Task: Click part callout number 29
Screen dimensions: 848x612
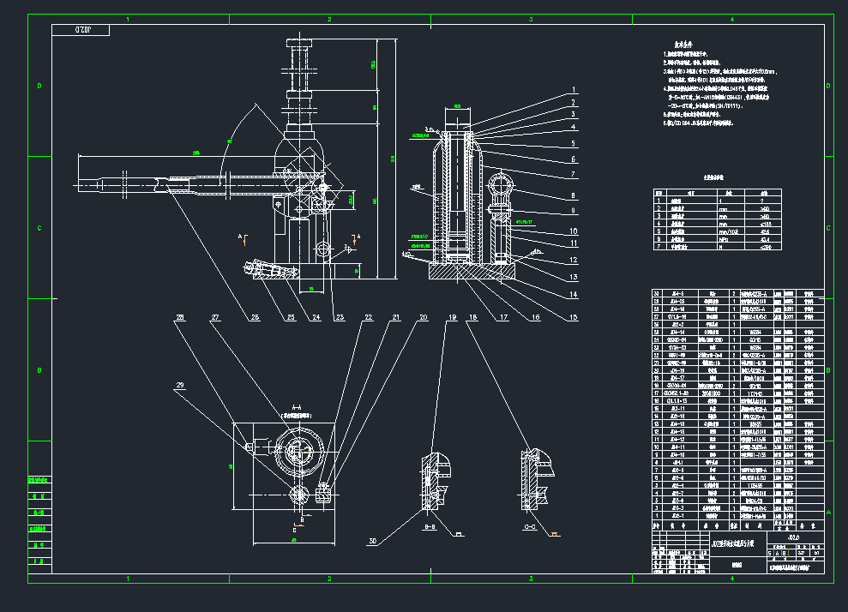Action: [x=179, y=386]
